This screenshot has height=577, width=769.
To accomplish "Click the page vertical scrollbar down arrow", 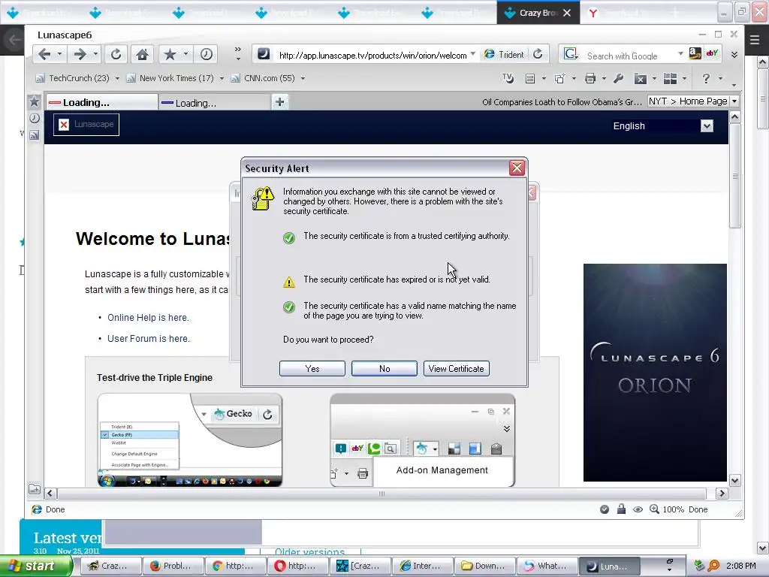I will coord(734,481).
